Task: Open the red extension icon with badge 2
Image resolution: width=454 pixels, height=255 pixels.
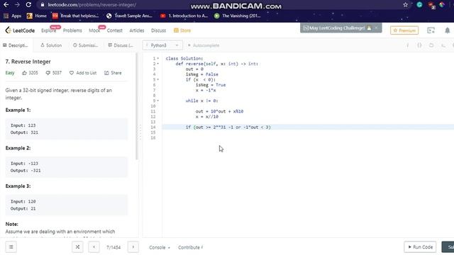Action: click(x=431, y=5)
